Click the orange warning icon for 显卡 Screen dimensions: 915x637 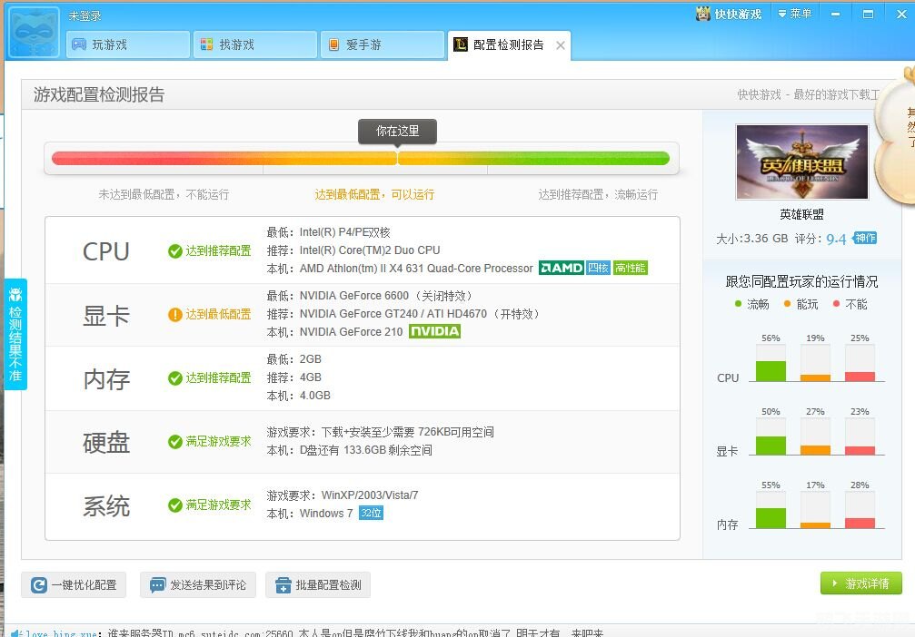(175, 315)
